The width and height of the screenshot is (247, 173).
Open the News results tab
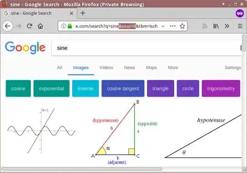coord(129,68)
